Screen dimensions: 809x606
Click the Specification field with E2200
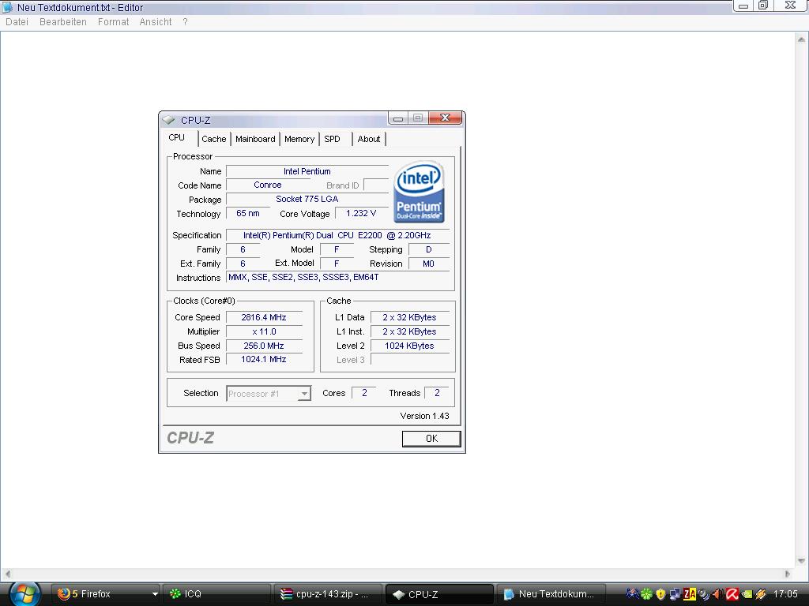click(337, 235)
